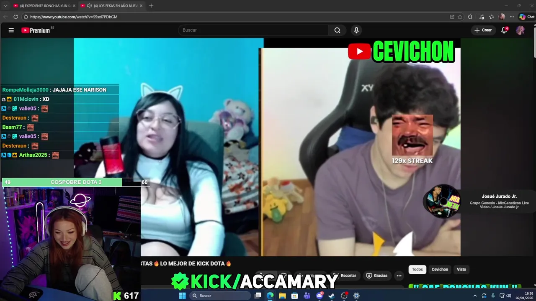The width and height of the screenshot is (536, 301).
Task: Click the youtube.com address bar URL
Action: coord(74,17)
